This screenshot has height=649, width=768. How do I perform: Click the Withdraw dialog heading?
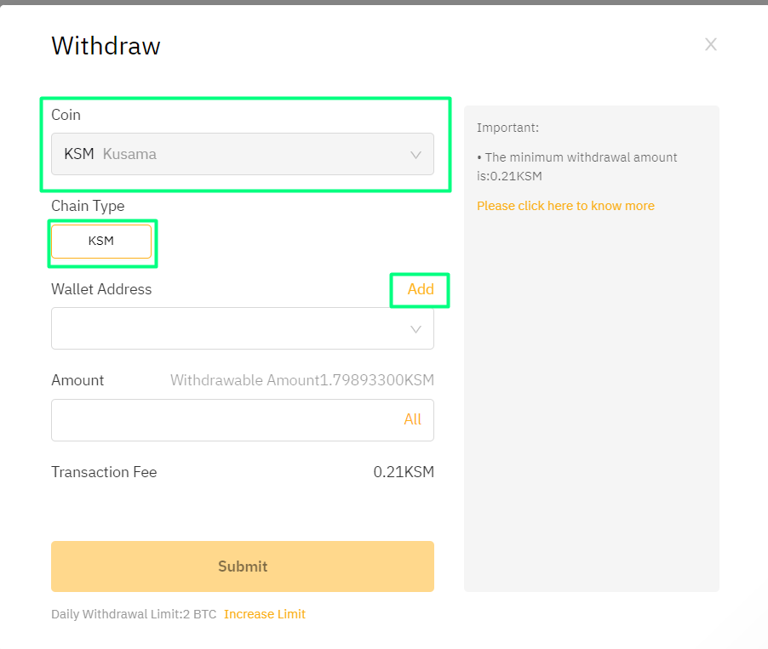pos(106,46)
